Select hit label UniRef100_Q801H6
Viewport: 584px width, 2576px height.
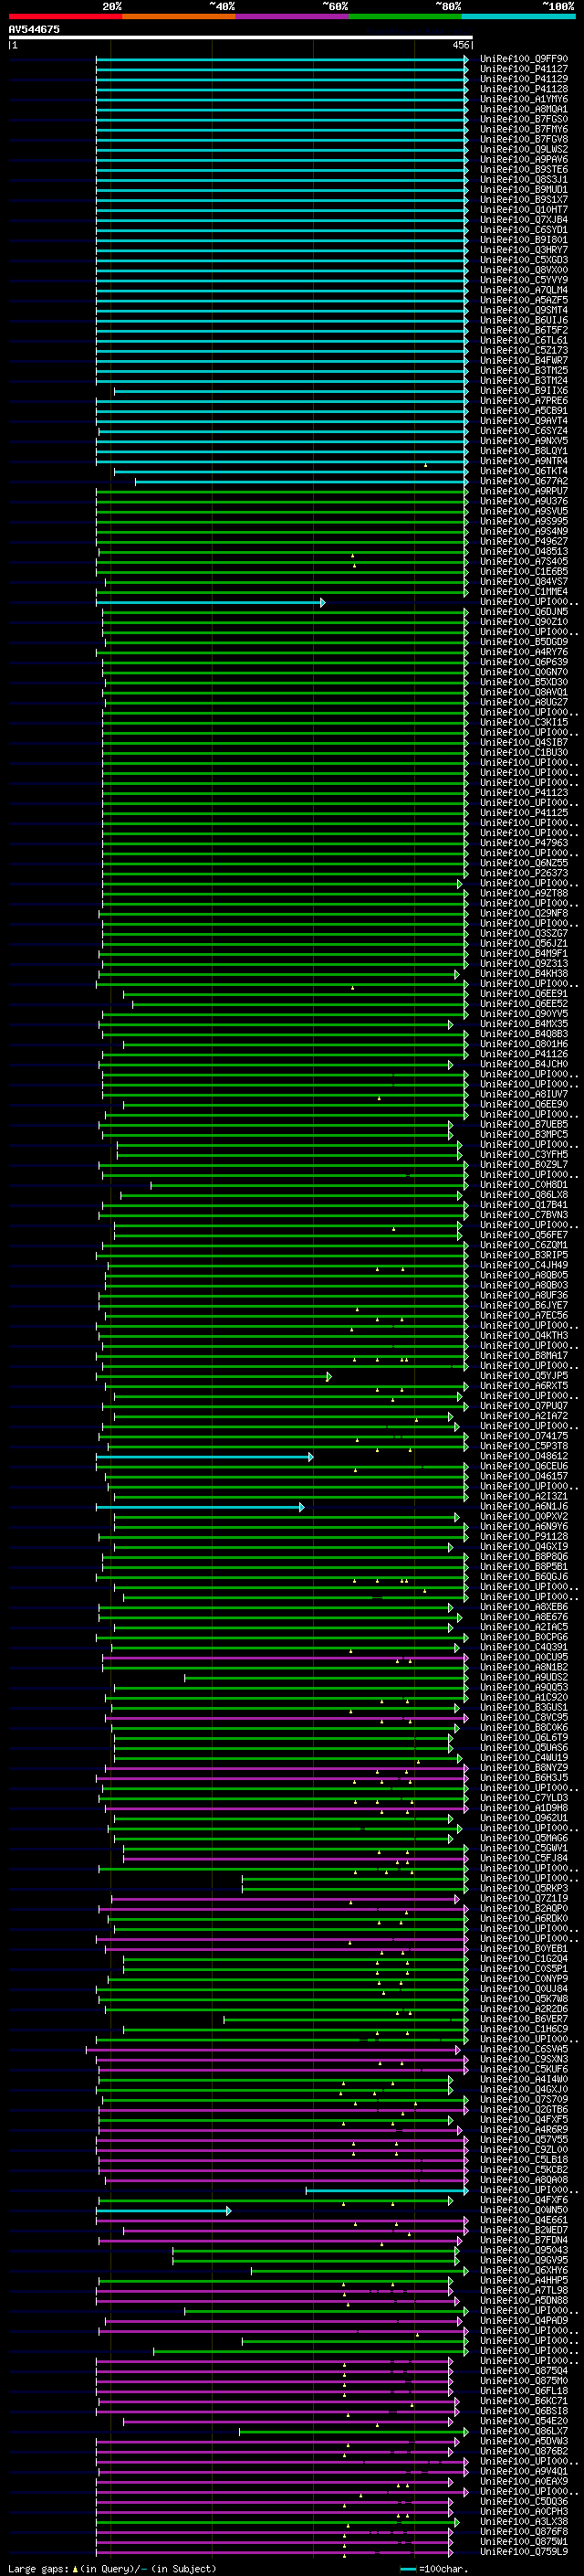(523, 1044)
